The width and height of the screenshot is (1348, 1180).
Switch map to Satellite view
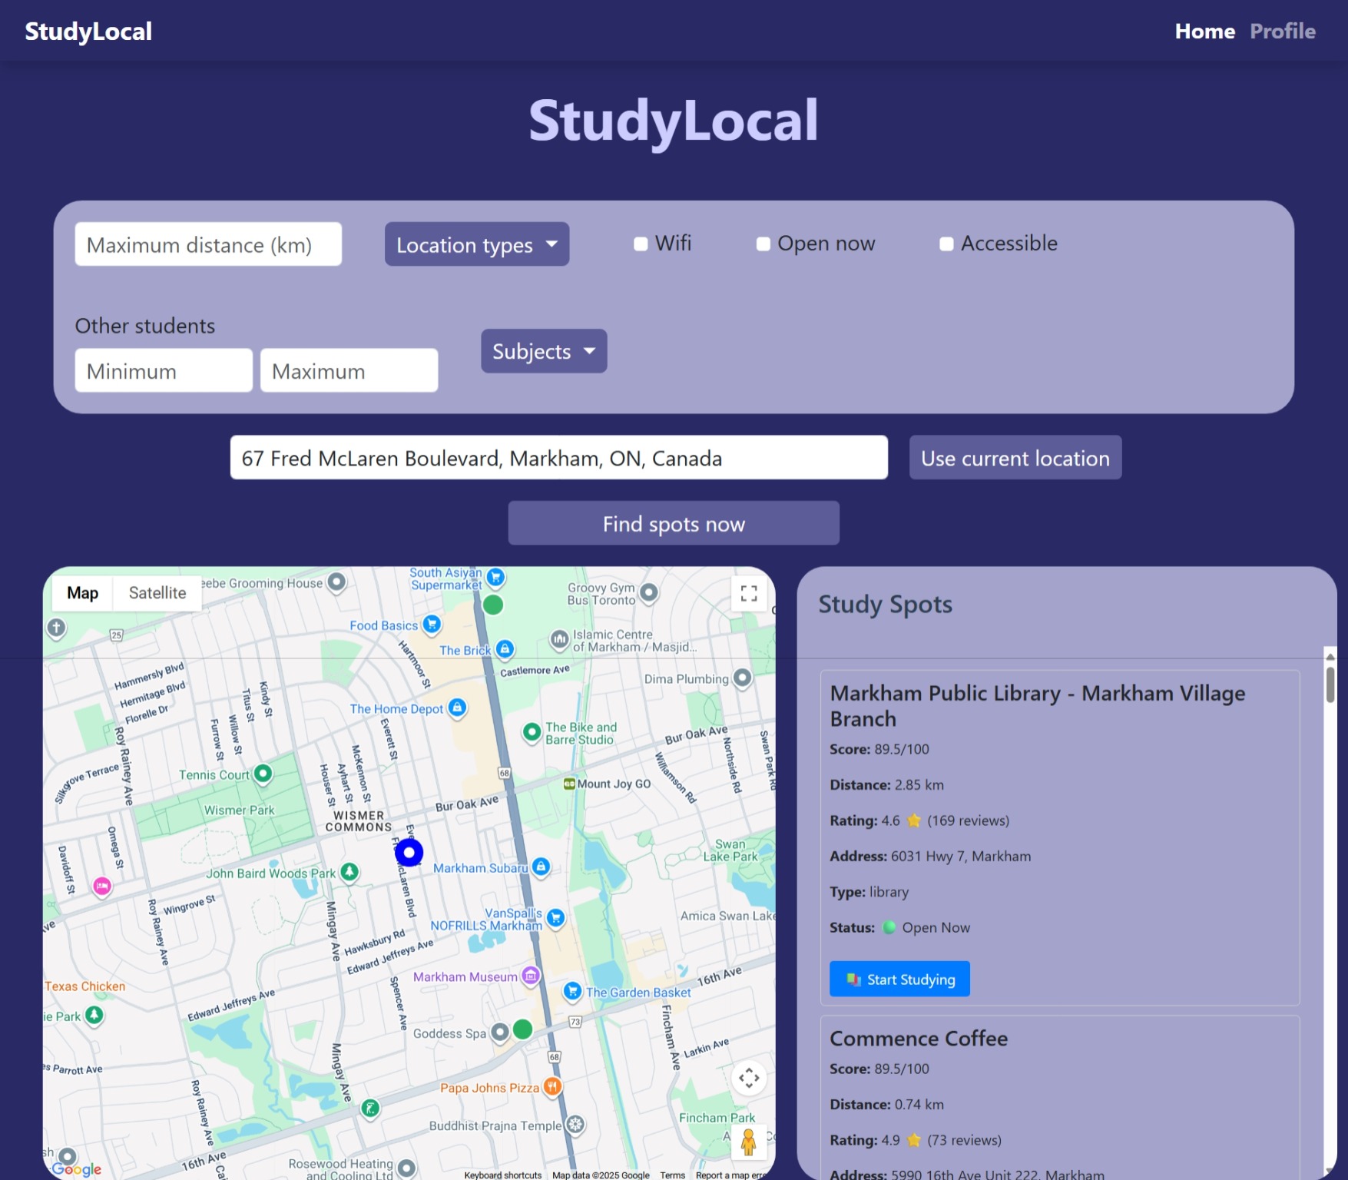157,593
